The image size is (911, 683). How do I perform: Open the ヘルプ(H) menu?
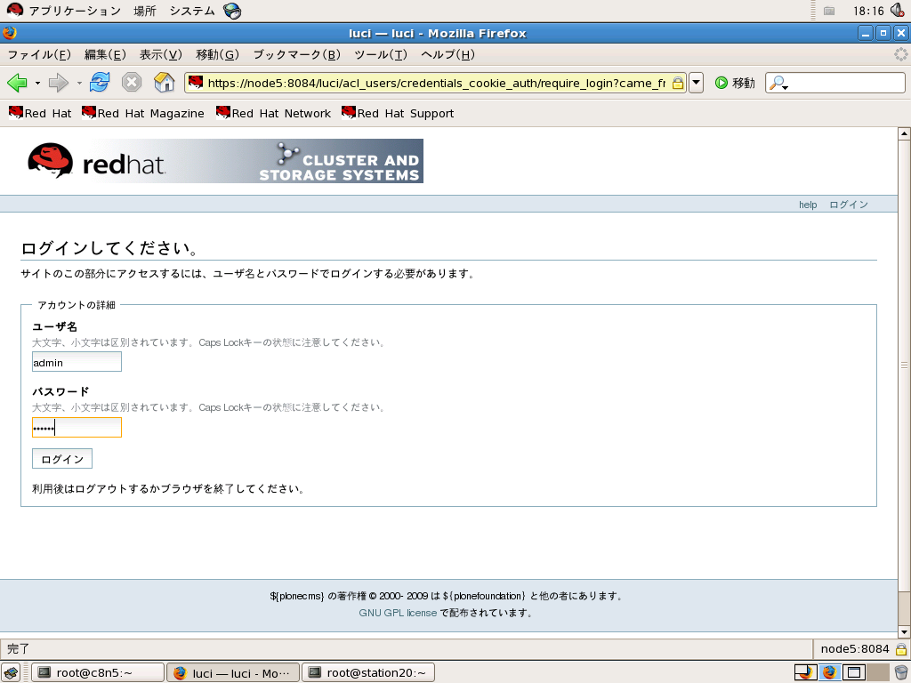448,54
